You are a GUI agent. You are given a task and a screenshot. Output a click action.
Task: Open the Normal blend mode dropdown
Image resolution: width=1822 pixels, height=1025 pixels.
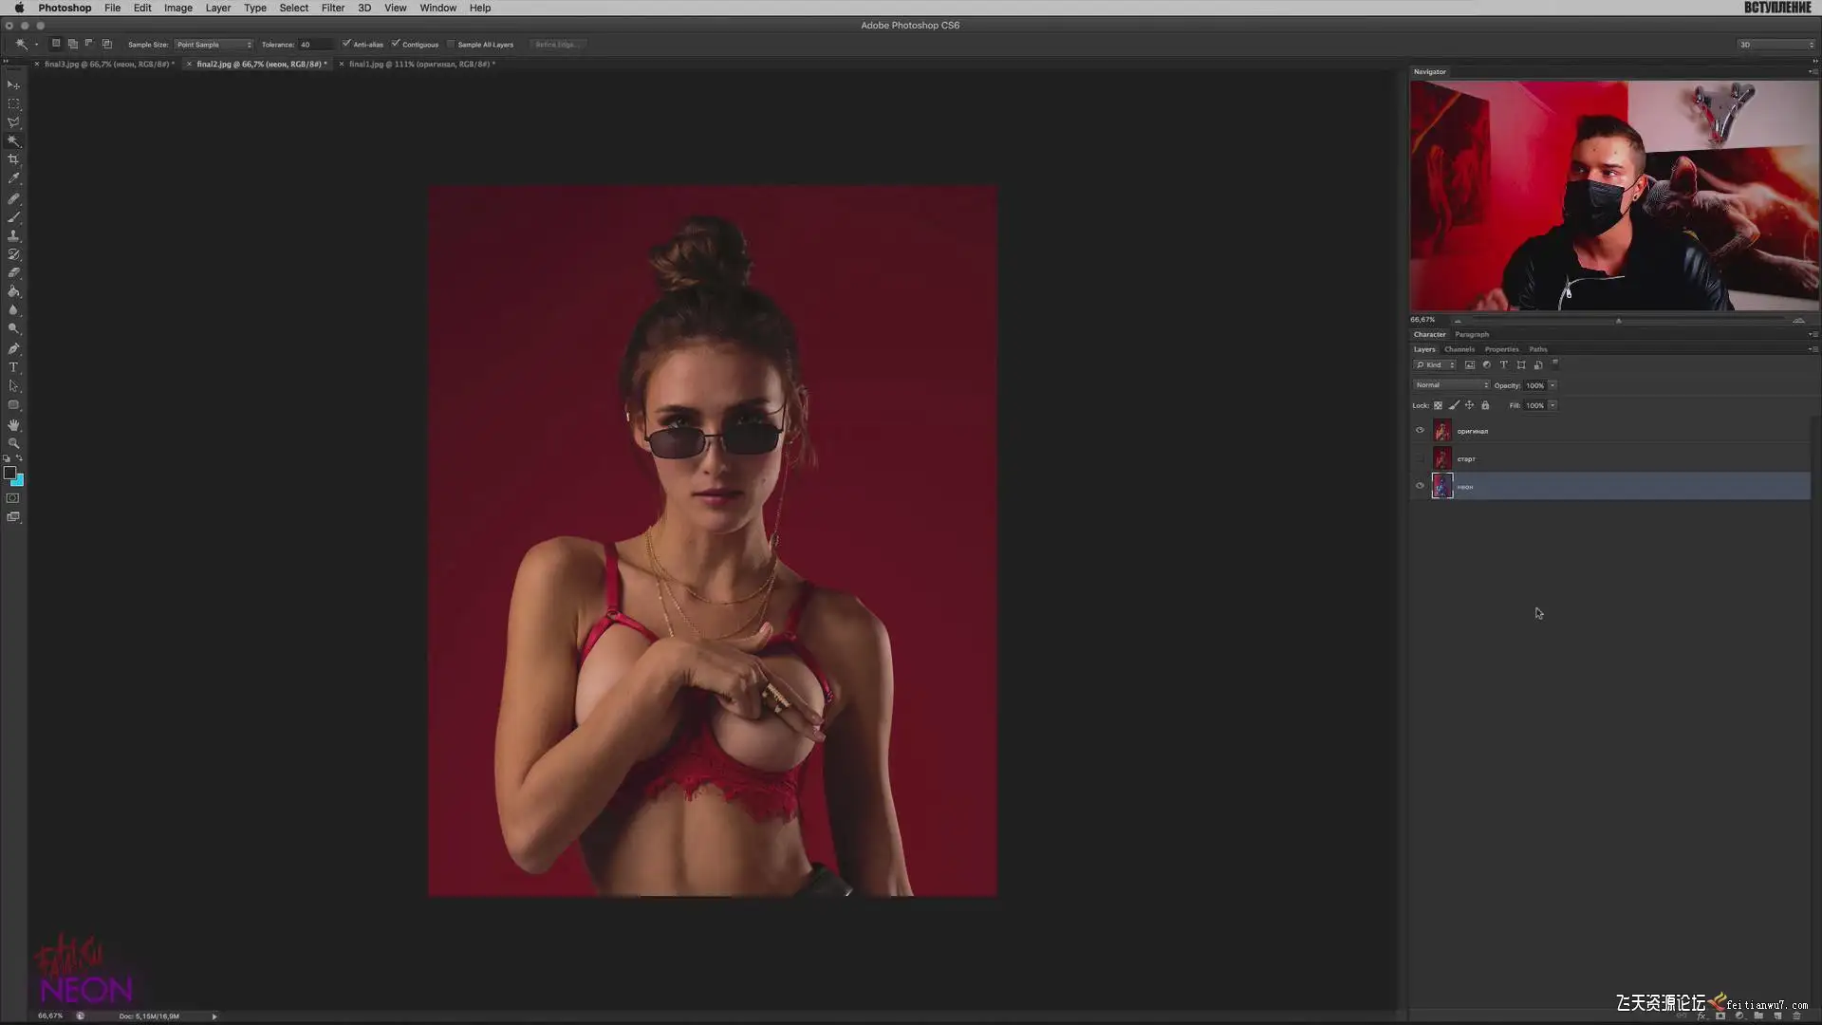point(1451,385)
